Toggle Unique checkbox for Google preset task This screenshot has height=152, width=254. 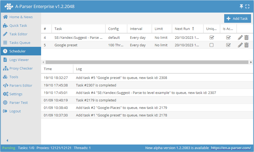(212, 45)
